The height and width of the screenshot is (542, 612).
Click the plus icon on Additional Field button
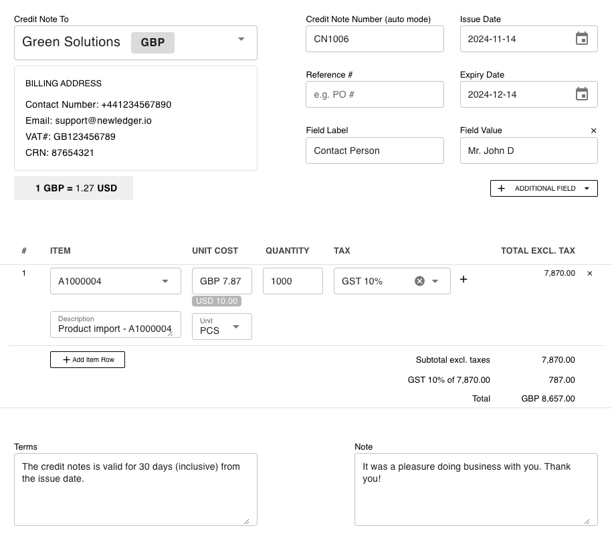click(x=501, y=188)
